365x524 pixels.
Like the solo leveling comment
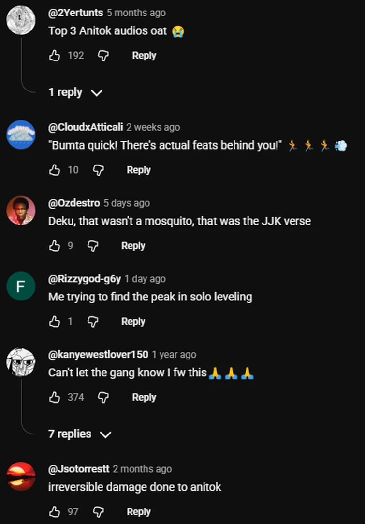pos(55,321)
